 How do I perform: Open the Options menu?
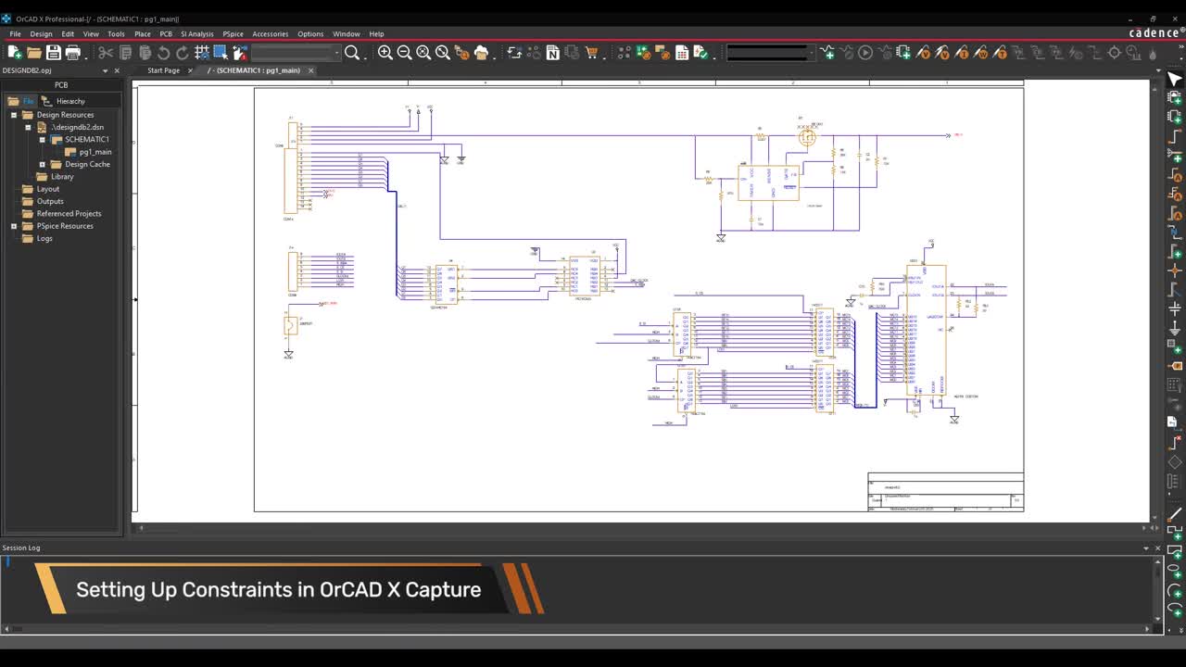[x=310, y=33]
